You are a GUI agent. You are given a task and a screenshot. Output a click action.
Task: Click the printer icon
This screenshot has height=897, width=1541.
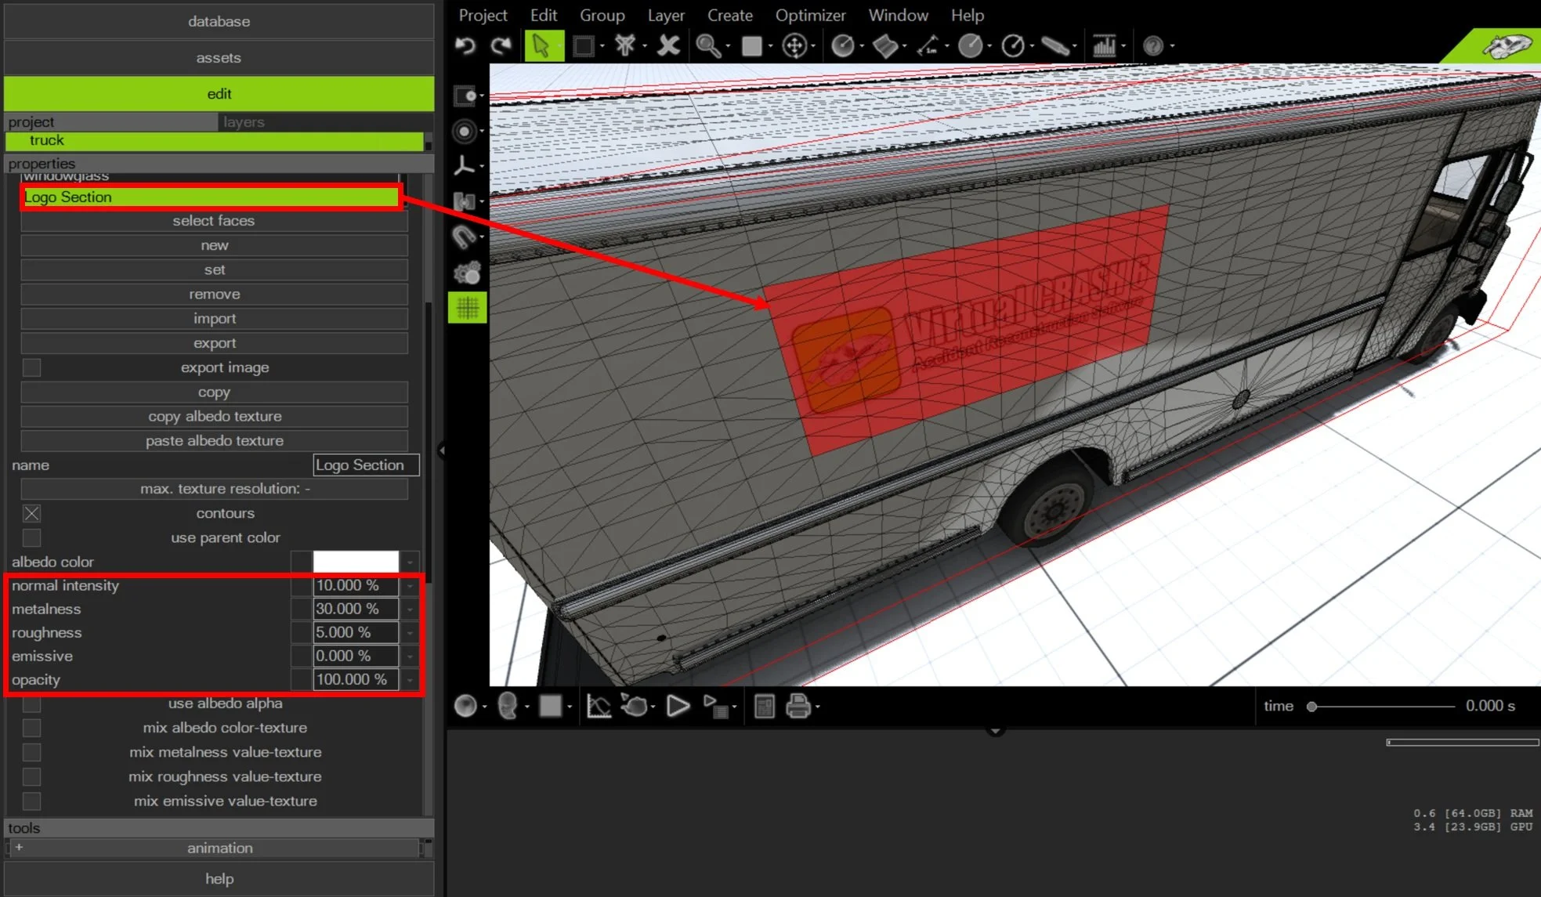pyautogui.click(x=798, y=707)
